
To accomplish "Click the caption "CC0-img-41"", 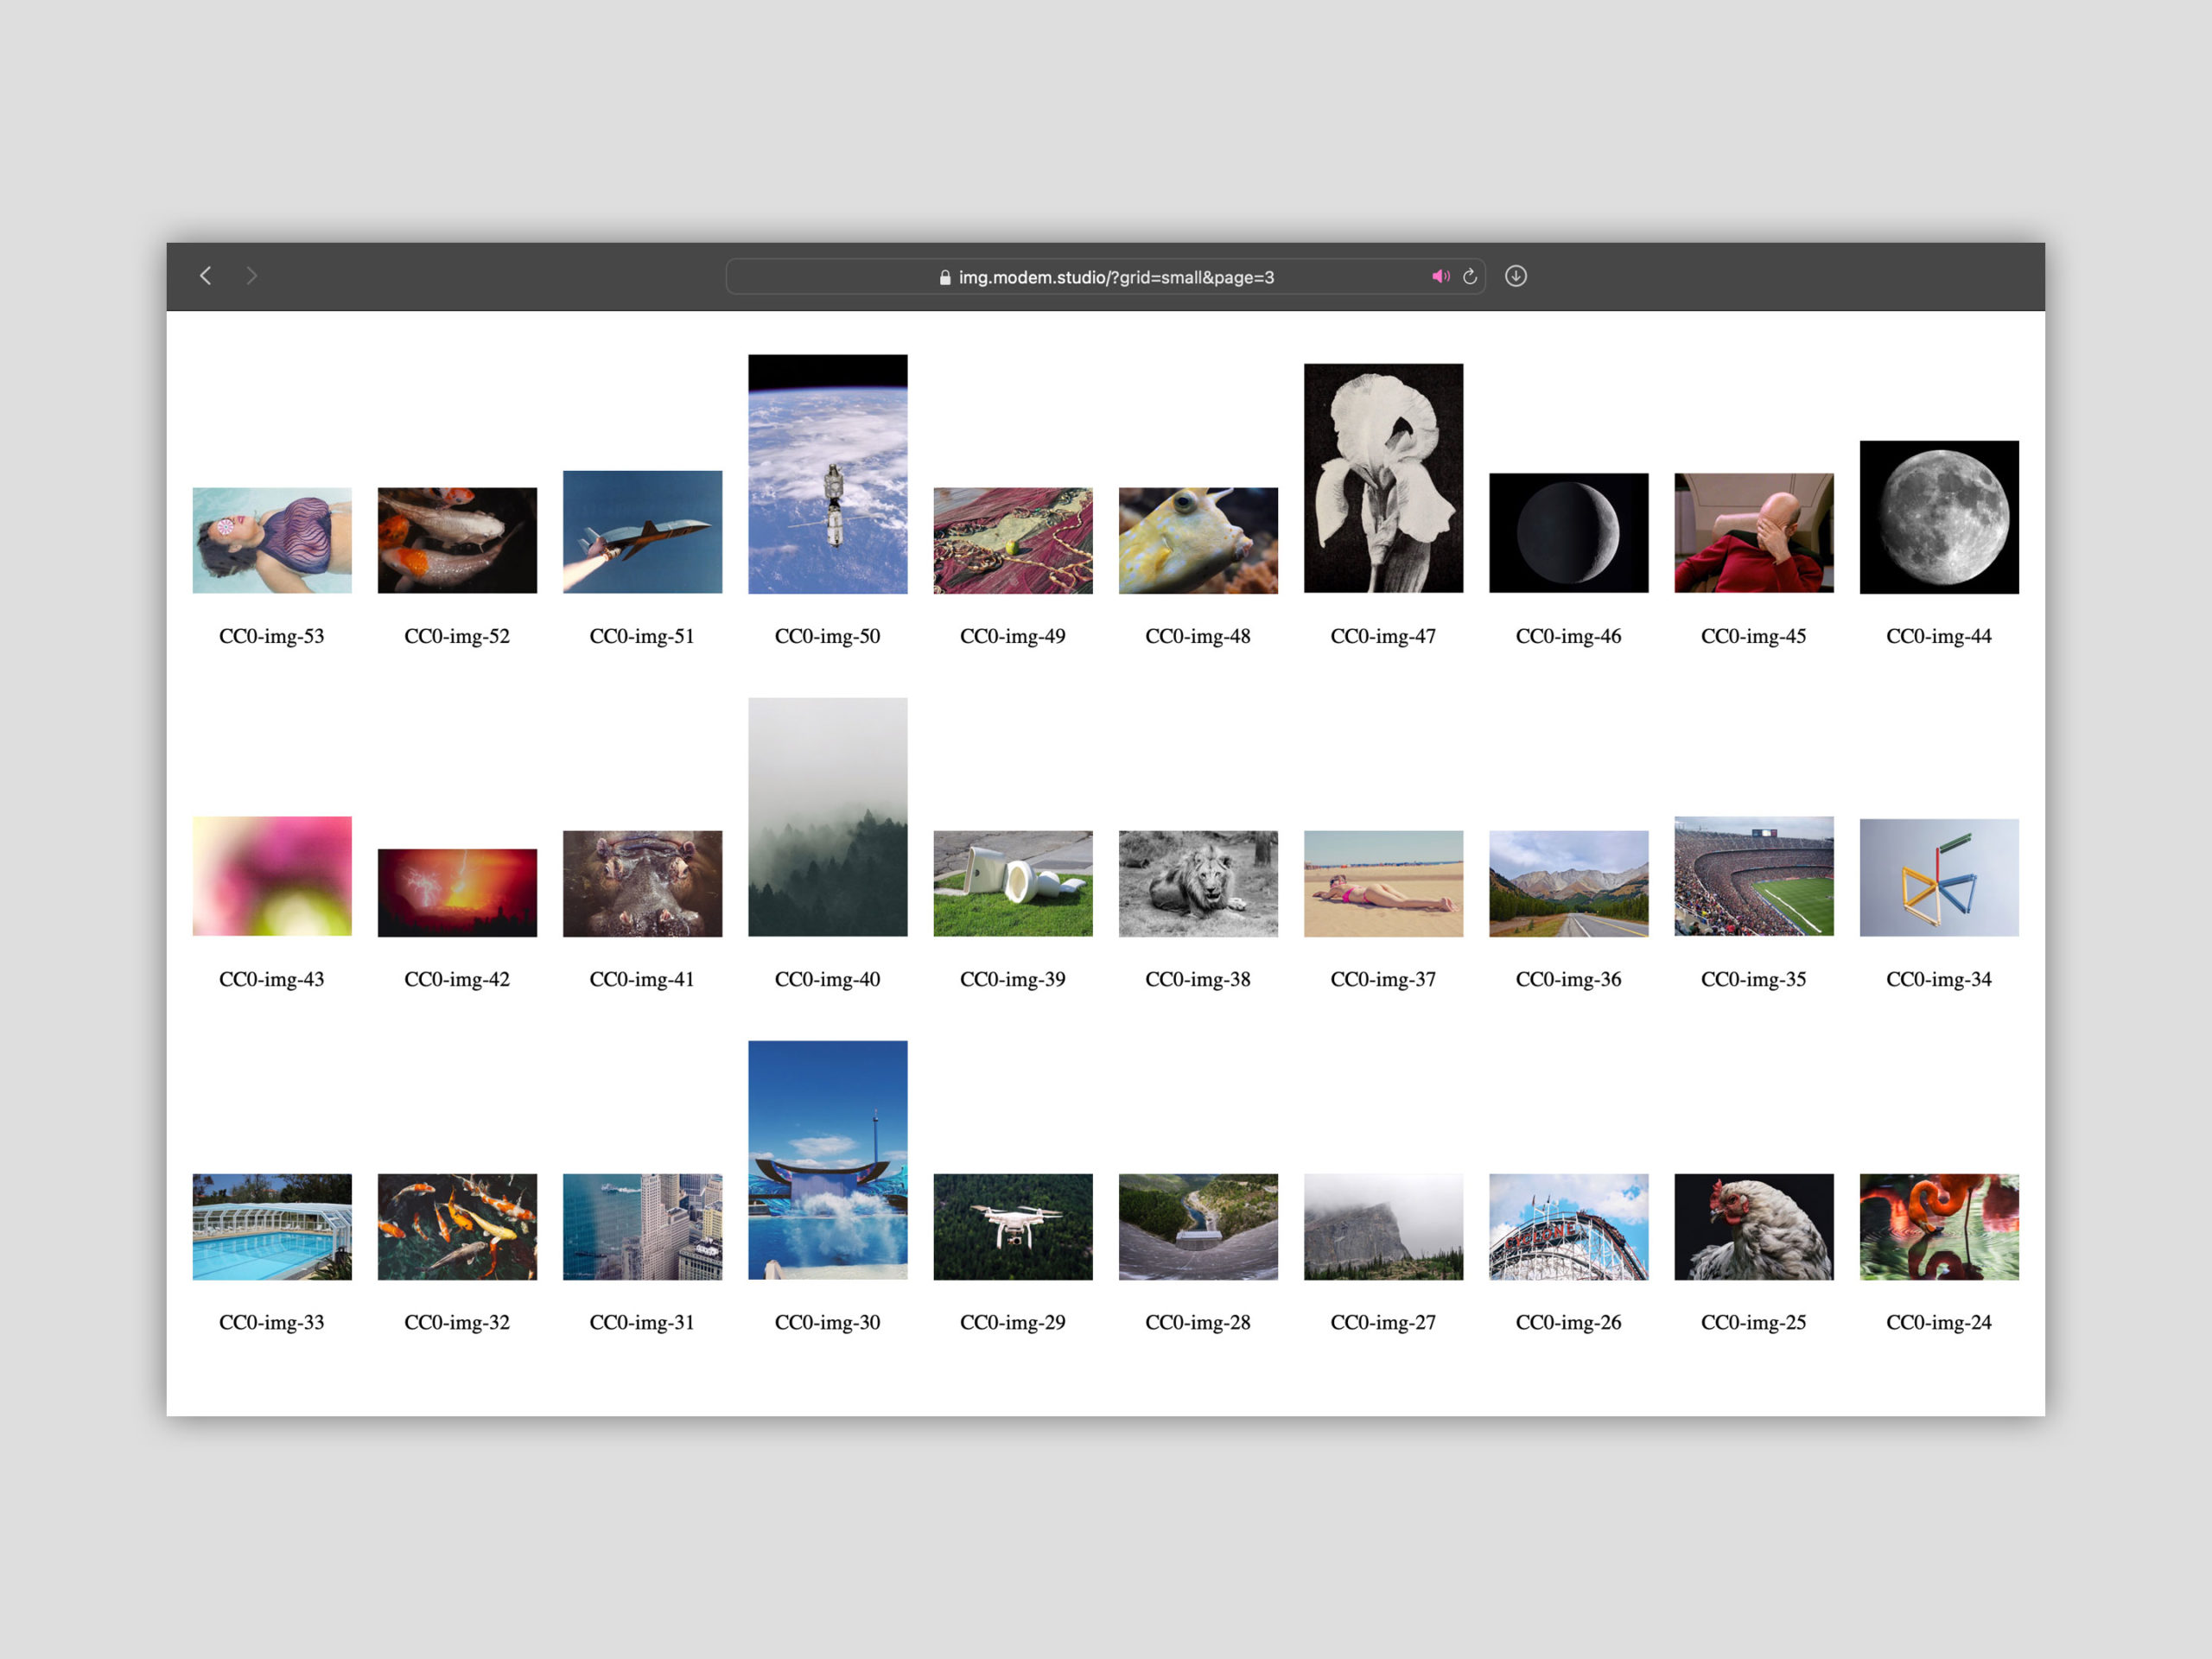I will point(642,979).
